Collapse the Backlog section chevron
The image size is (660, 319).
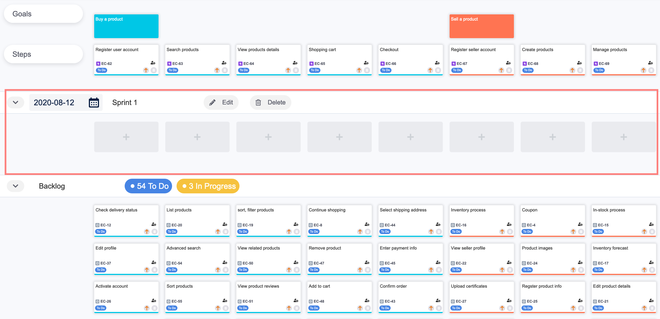coord(16,186)
